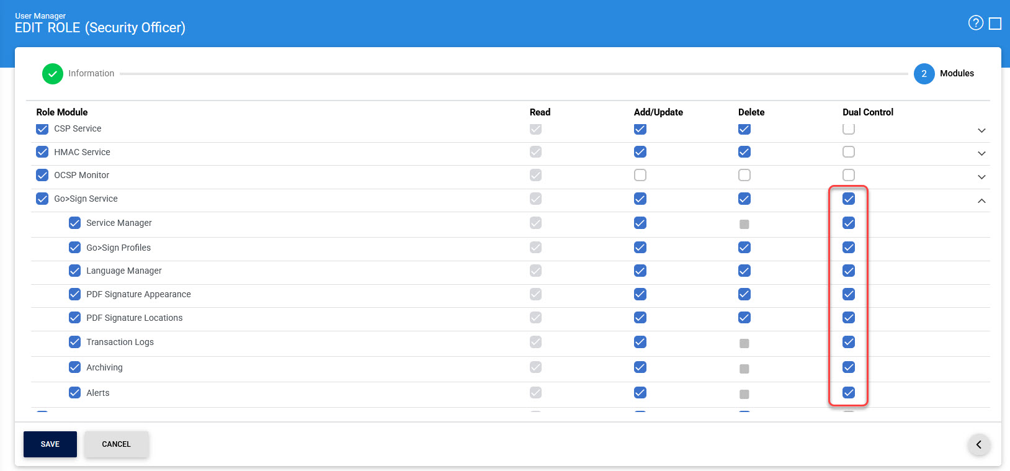Enable Dual Control for HMAC Service

(x=849, y=152)
